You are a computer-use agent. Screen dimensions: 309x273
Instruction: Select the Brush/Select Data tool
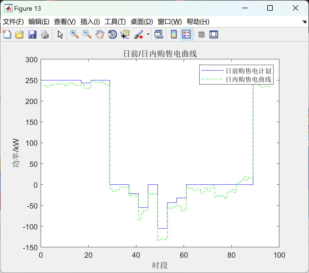pos(139,34)
